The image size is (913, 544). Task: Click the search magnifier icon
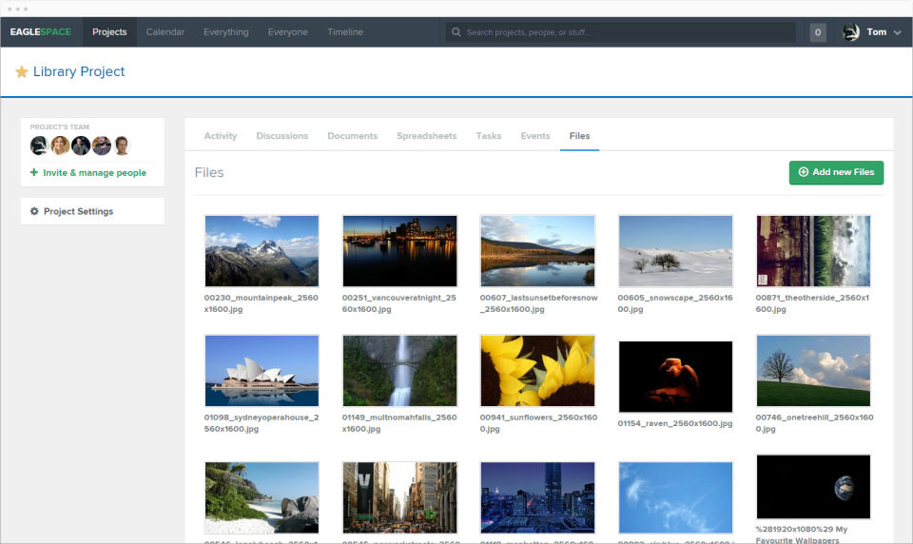click(456, 32)
